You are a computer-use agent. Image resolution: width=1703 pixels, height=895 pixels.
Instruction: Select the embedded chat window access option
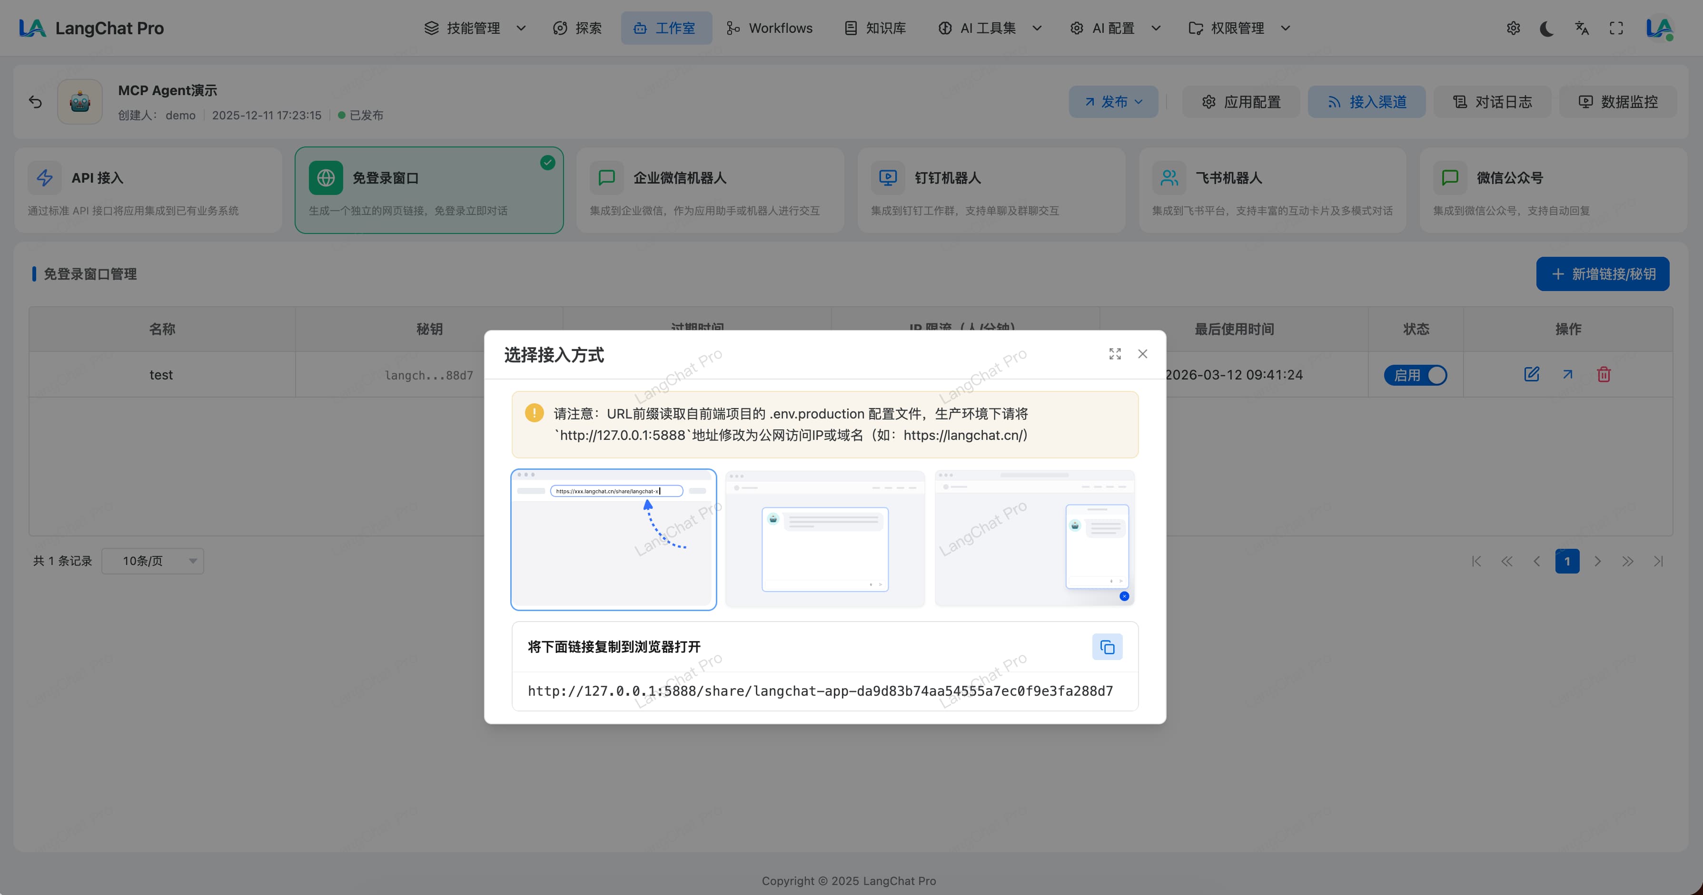[x=824, y=539]
